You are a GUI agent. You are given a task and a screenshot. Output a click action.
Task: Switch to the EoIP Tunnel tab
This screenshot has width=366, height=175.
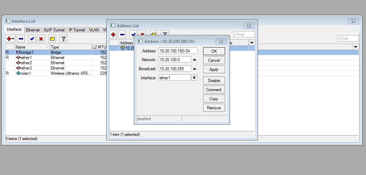54,30
